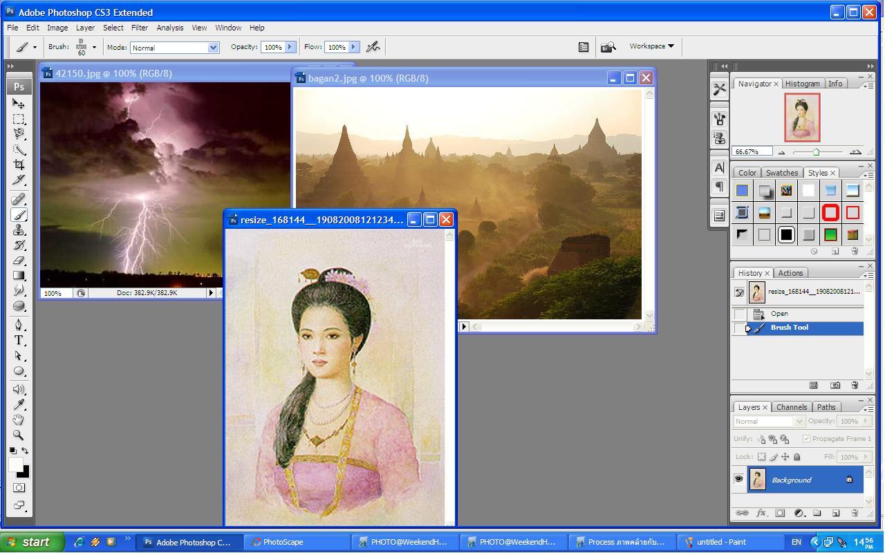Hide the Background layer using eye icon
This screenshot has height=553, width=885.
738,479
